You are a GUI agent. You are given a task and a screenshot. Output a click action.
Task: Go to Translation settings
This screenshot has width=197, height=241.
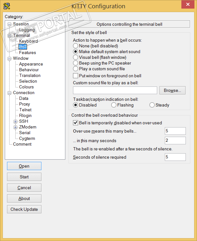(x=30, y=75)
